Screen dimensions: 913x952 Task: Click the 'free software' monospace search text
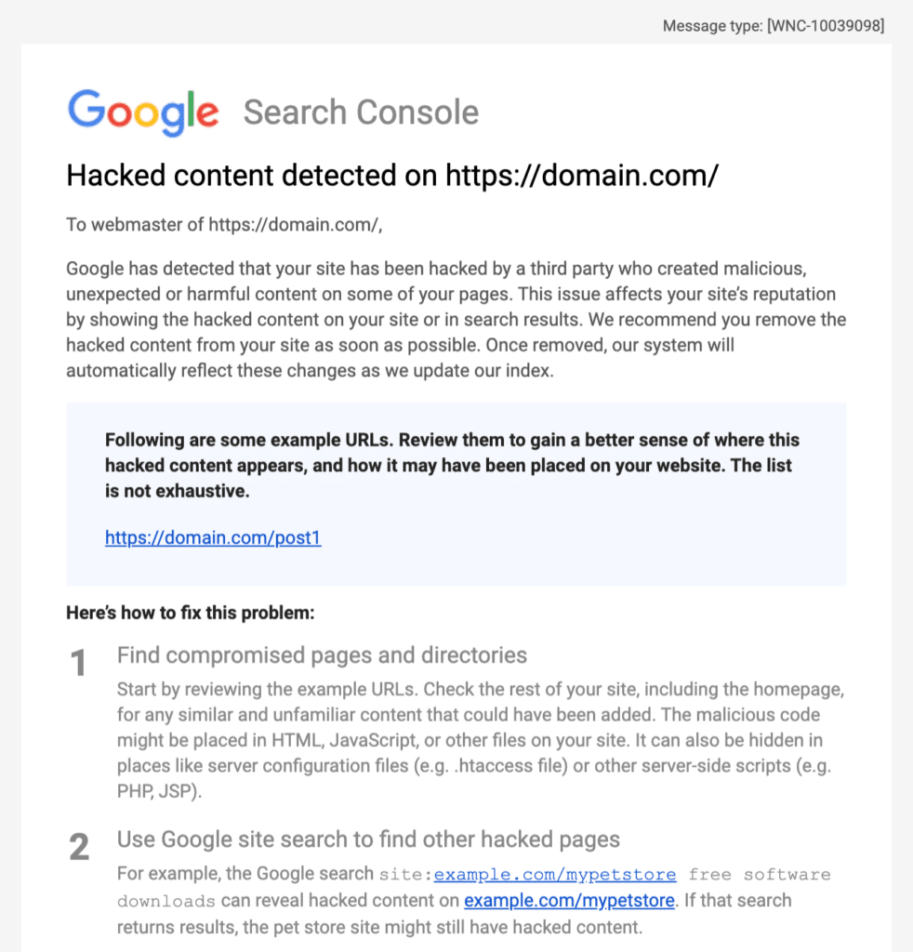(x=760, y=874)
